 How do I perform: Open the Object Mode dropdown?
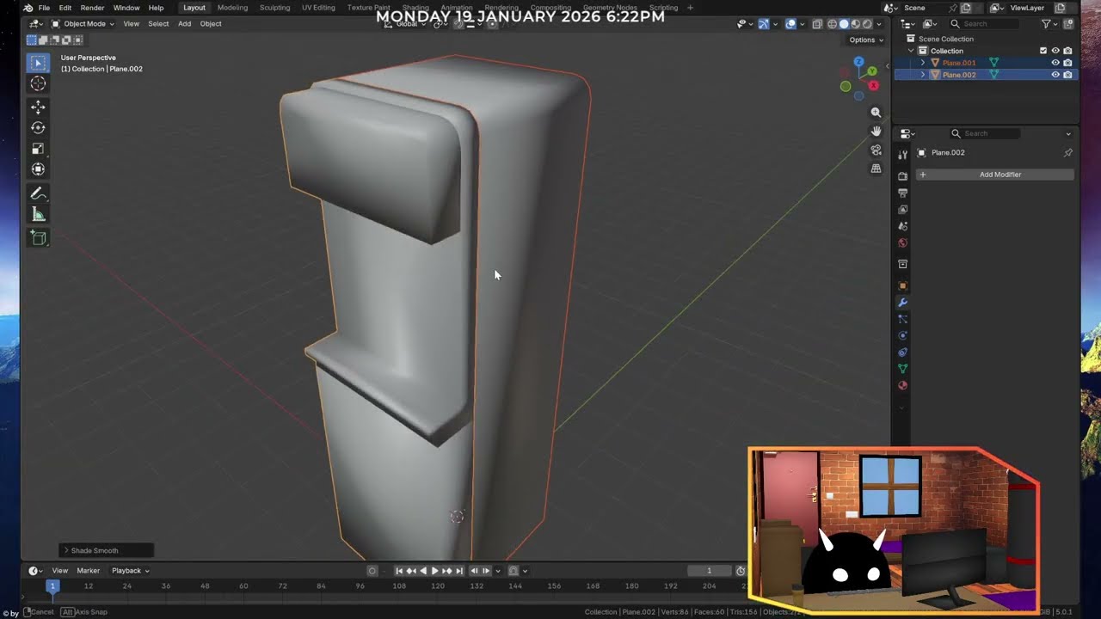pyautogui.click(x=83, y=24)
